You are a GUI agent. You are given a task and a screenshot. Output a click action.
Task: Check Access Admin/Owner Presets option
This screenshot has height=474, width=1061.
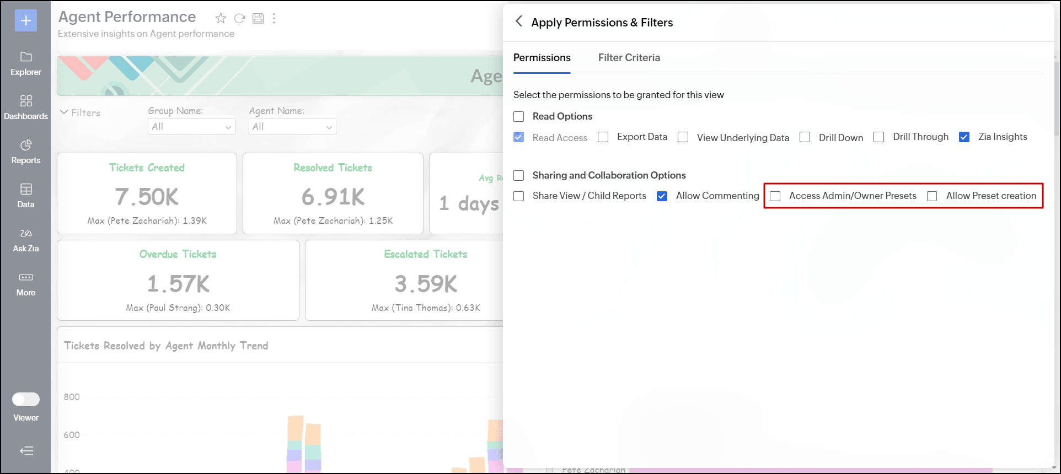pos(775,196)
